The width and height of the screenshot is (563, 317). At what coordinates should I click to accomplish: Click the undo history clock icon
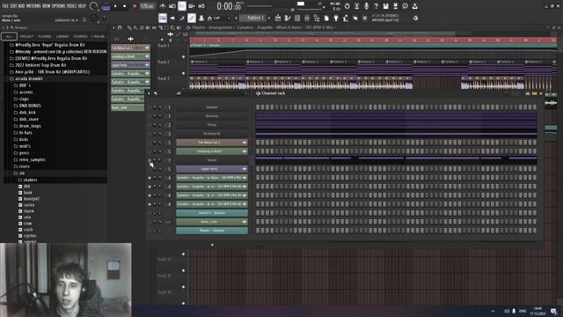click(347, 6)
